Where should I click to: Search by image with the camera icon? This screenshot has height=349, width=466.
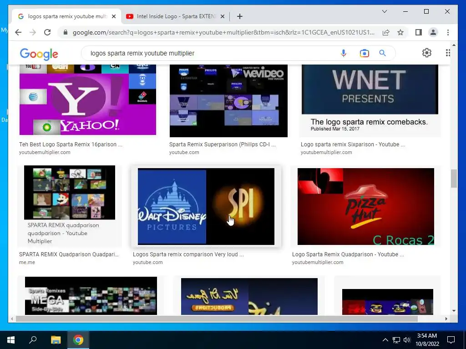coord(364,53)
